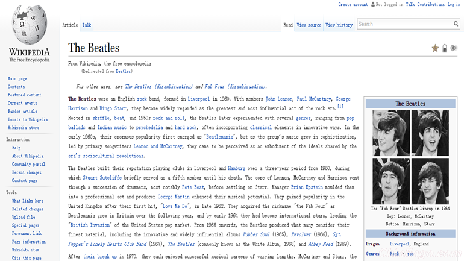
Task: Follow the Redirected from Beatles link
Action: click(123, 71)
